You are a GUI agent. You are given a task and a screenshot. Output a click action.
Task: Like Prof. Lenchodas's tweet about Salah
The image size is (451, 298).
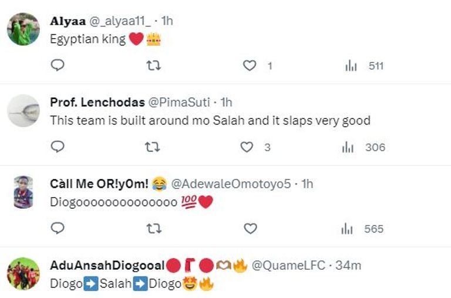tap(247, 147)
